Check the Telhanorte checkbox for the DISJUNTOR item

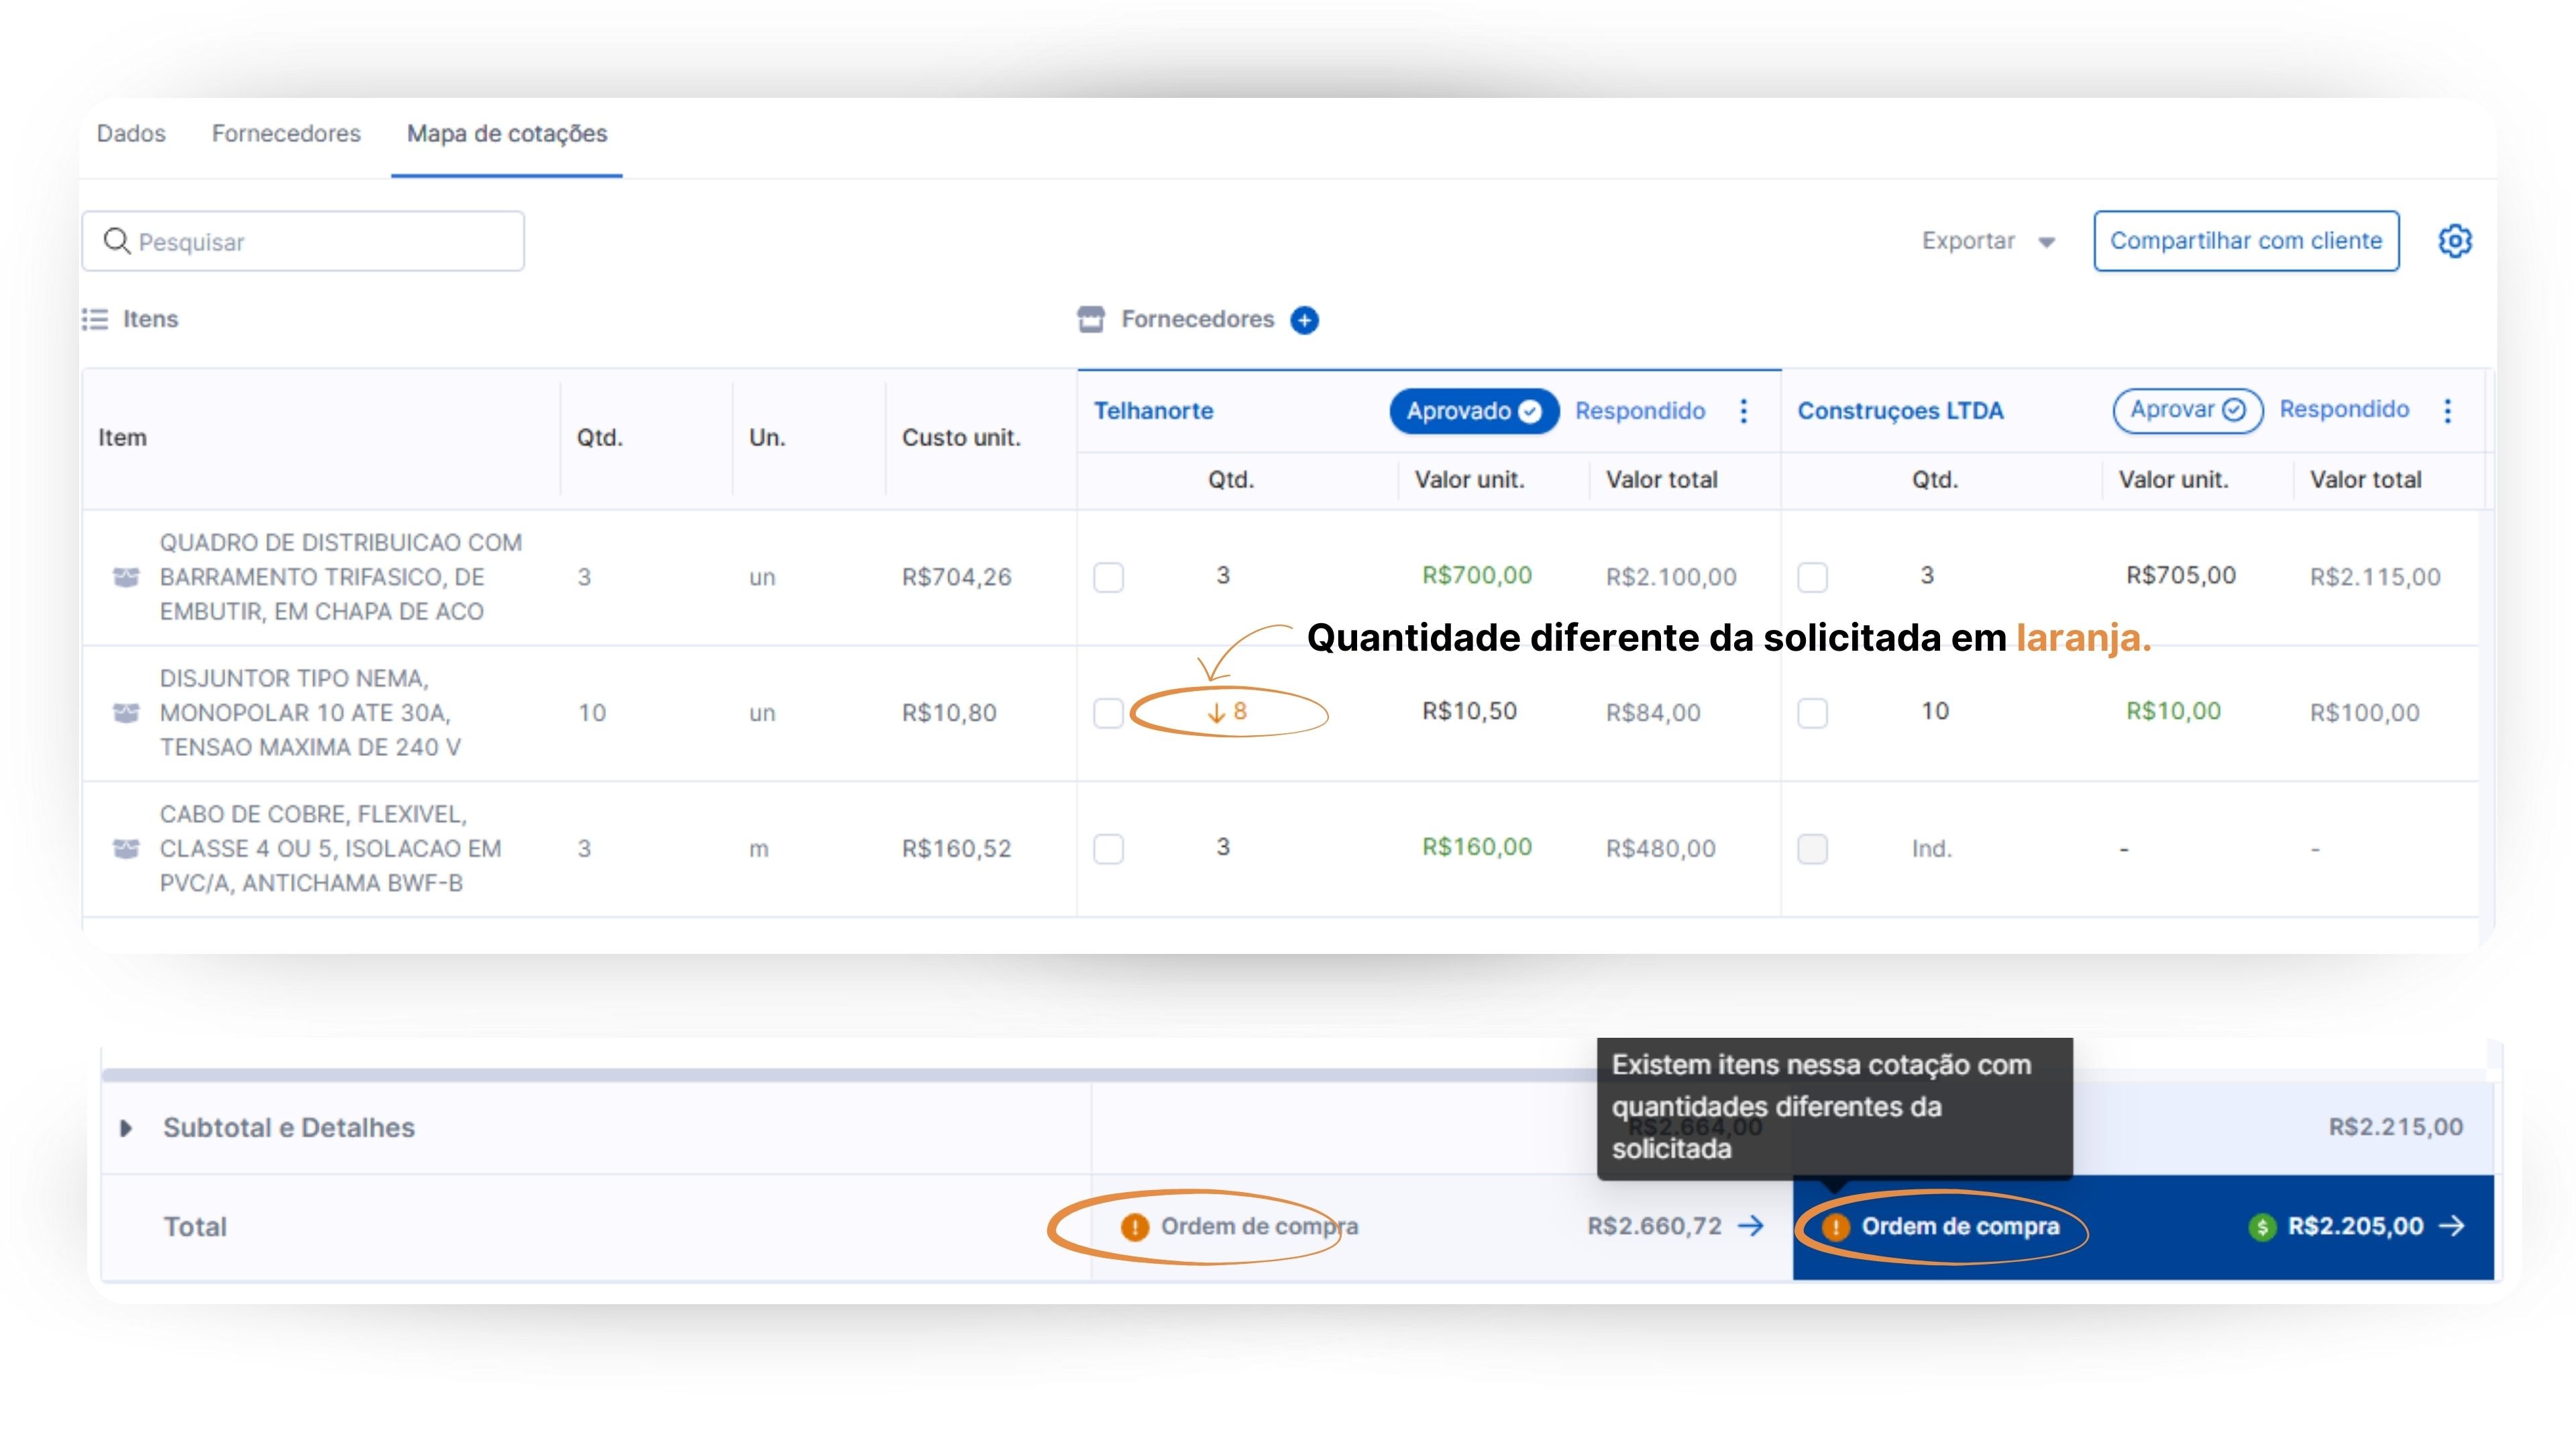tap(1108, 713)
